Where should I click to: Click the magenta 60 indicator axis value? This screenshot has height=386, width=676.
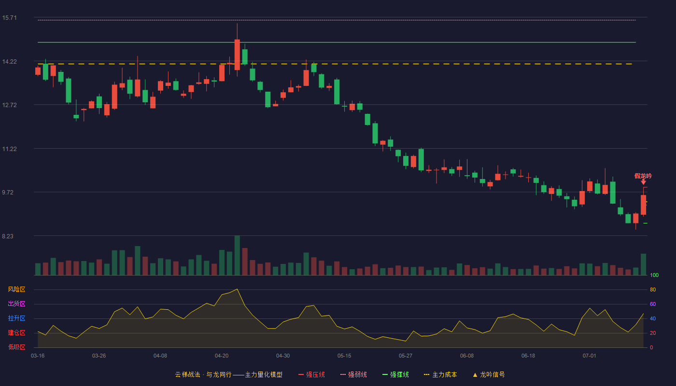[x=653, y=304]
